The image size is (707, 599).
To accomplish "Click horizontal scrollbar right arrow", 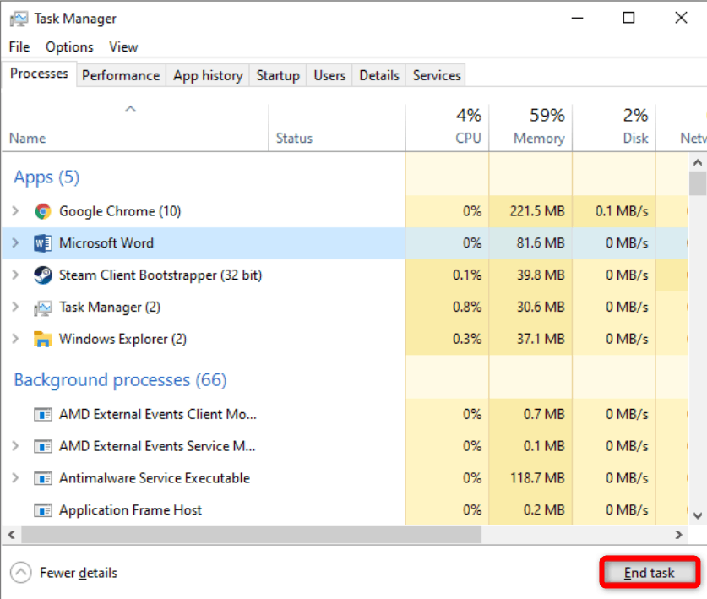I will tap(679, 535).
